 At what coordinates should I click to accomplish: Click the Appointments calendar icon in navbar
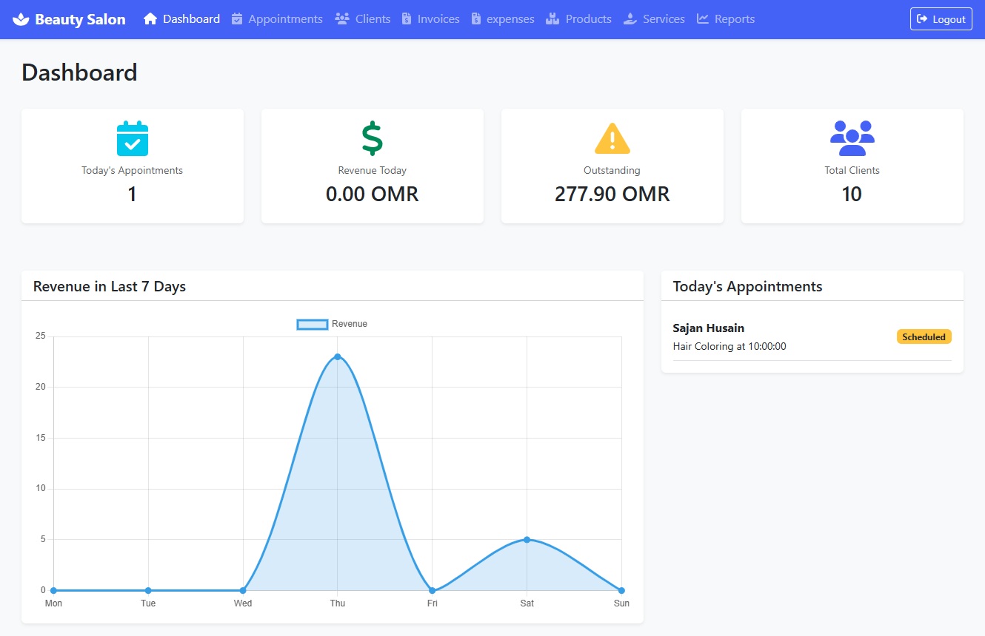tap(237, 18)
